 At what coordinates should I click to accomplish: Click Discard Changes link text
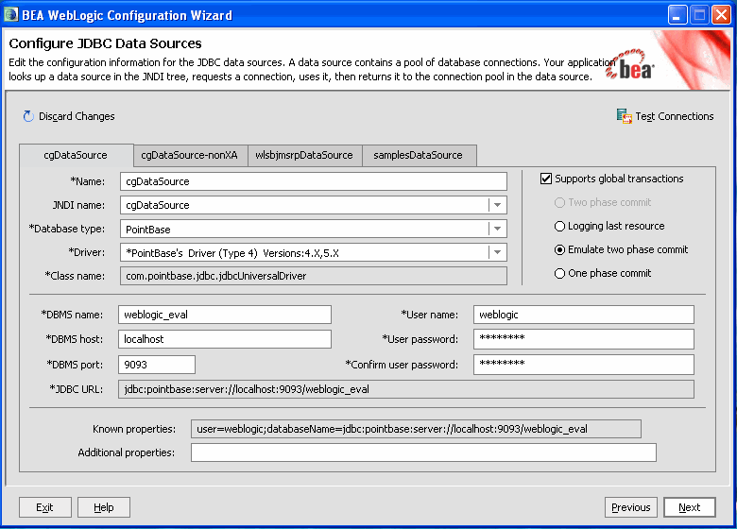tap(77, 116)
